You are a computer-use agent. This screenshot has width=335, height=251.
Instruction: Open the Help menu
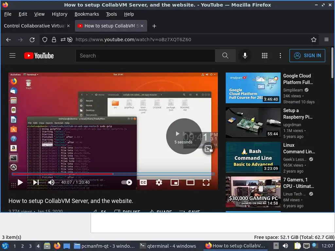click(x=129, y=14)
